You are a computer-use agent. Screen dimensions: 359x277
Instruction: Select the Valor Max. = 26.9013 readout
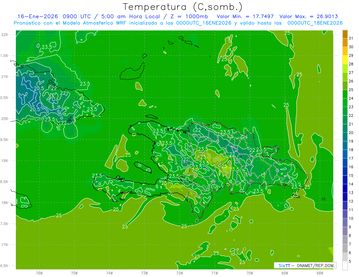pos(309,16)
